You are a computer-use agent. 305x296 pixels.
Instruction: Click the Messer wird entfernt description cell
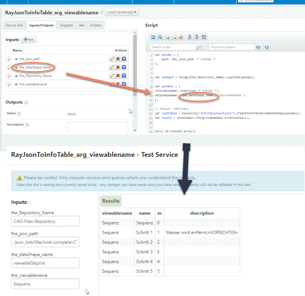click(202, 232)
